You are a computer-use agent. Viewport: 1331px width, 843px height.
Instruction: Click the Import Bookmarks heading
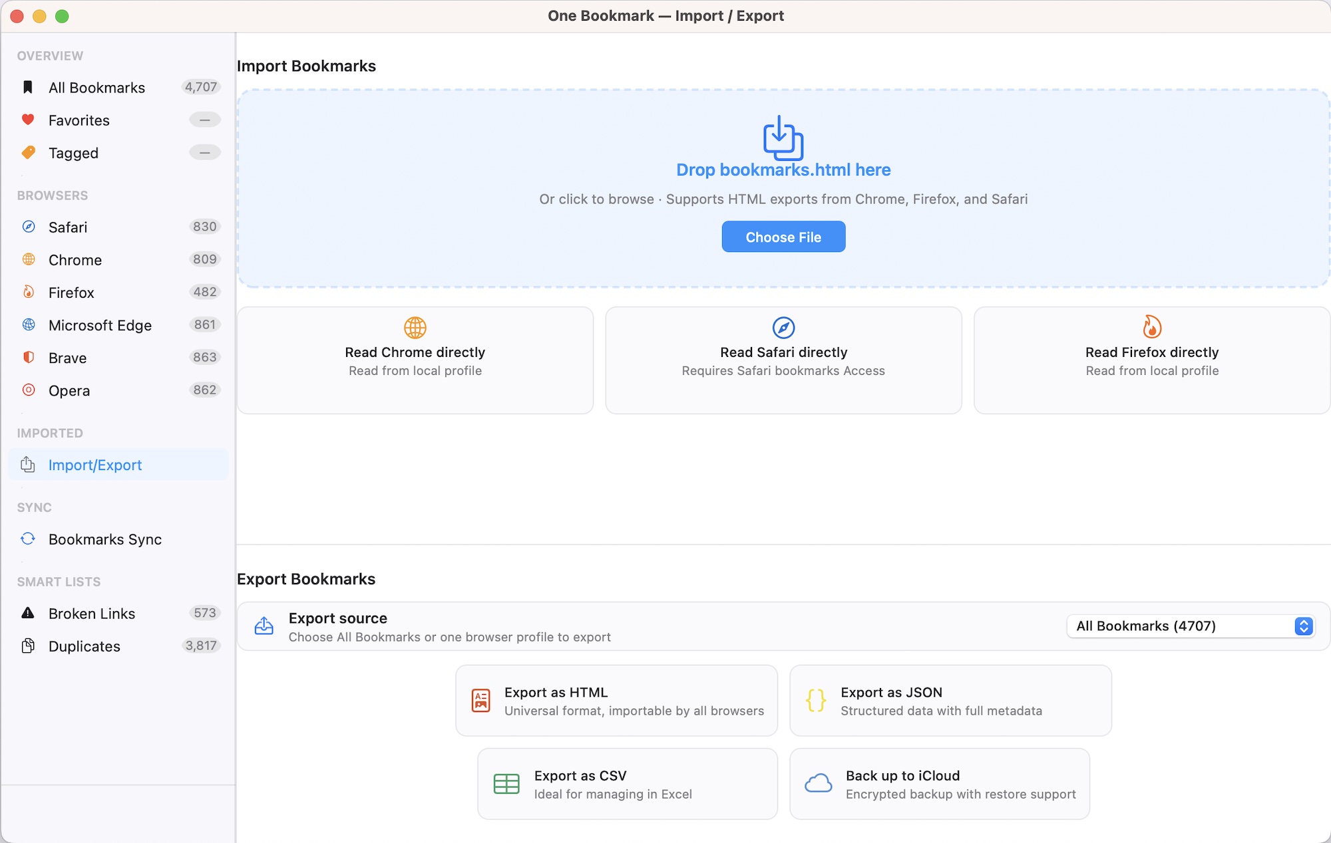(306, 66)
